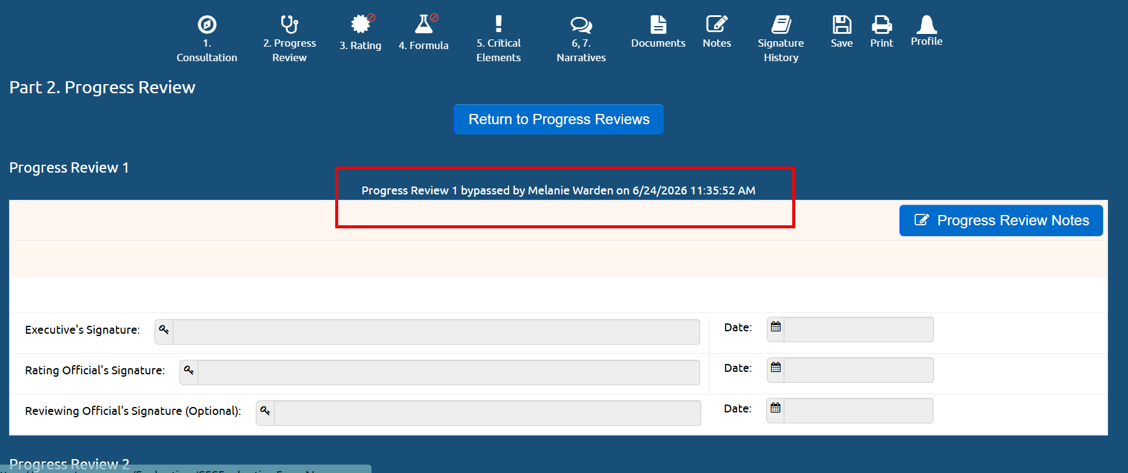Click the Save floppy disk icon
Viewport: 1128px width, 473px height.
tap(841, 24)
